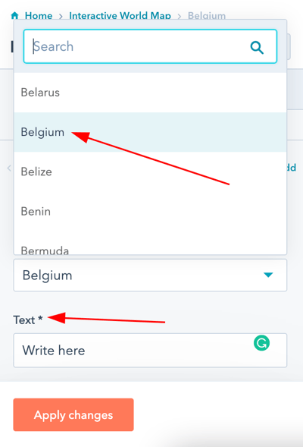
Task: Click the green Grammarly icon
Action: [x=261, y=343]
